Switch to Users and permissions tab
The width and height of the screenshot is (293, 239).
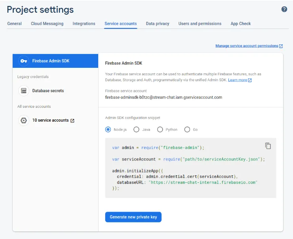[200, 23]
